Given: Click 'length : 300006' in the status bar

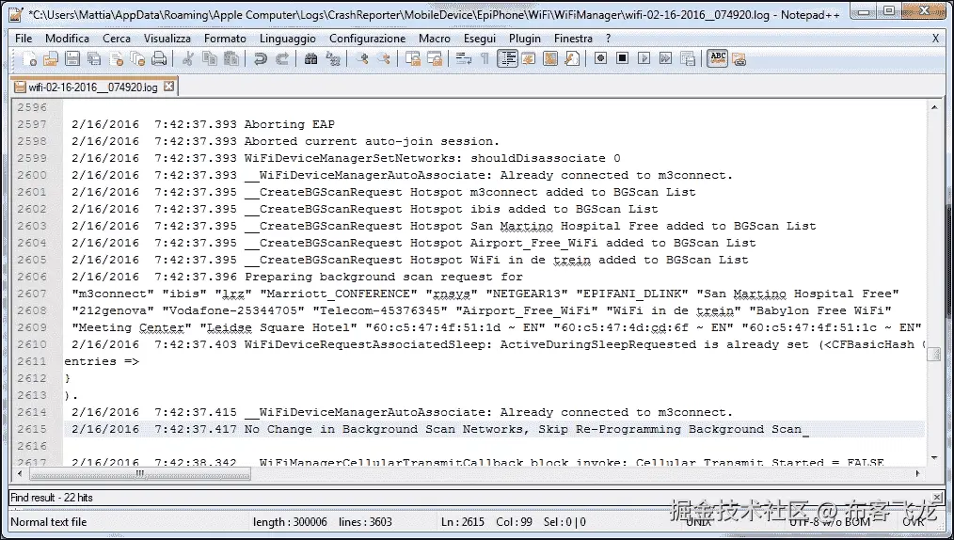Looking at the screenshot, I should (x=290, y=522).
